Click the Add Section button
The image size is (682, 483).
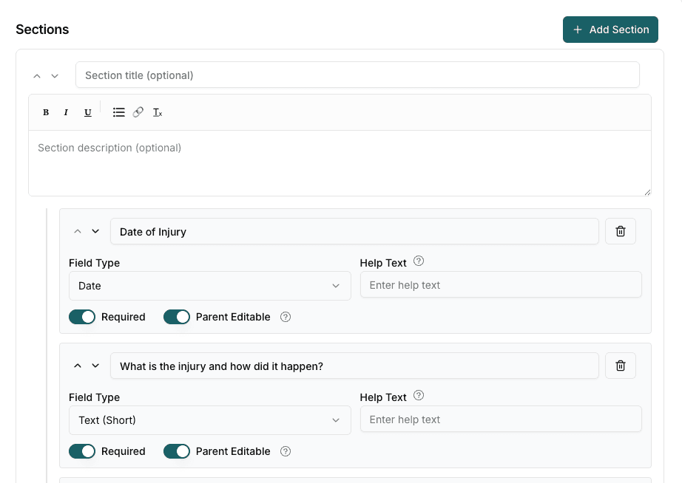(x=610, y=30)
